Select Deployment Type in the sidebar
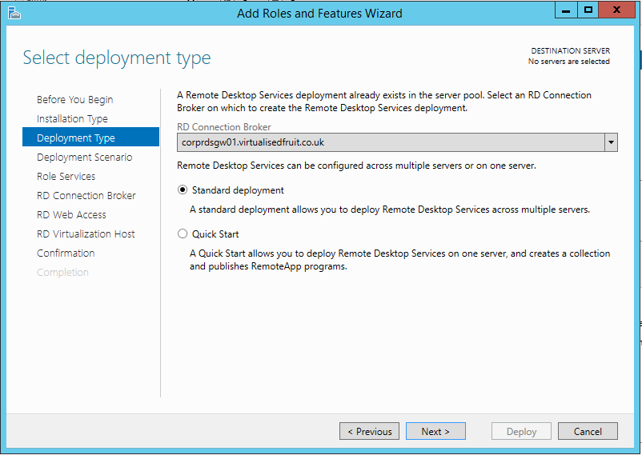642x455 pixels. (75, 138)
